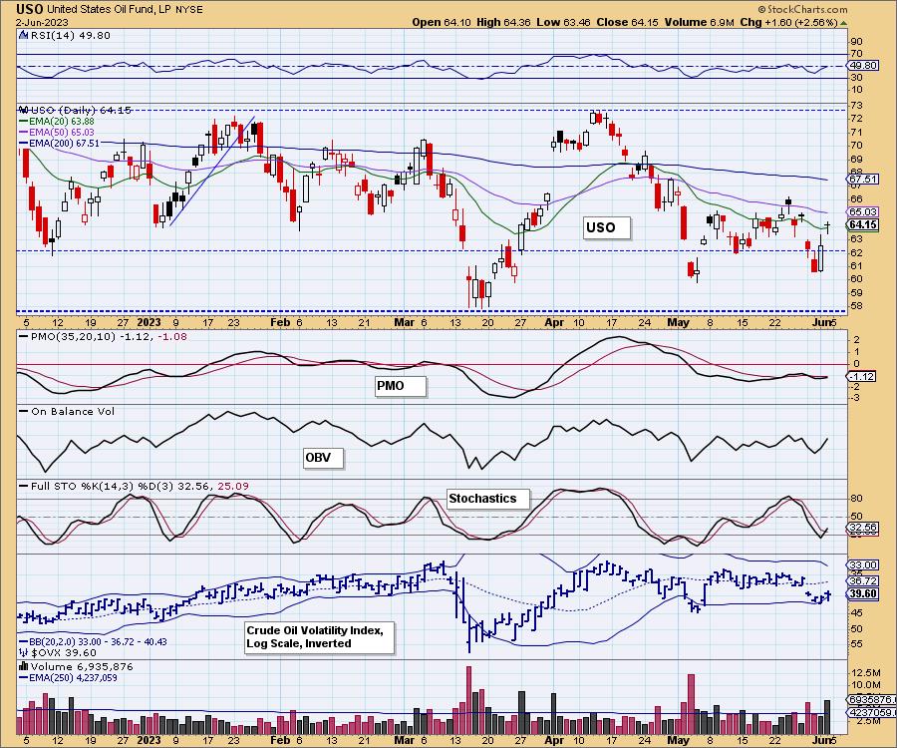Image resolution: width=897 pixels, height=748 pixels.
Task: Click the 36.72 Bollinger middle value tag
Action: [x=863, y=580]
